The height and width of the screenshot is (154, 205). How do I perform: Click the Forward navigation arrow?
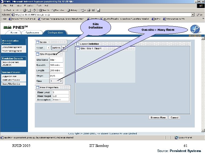click(17, 10)
